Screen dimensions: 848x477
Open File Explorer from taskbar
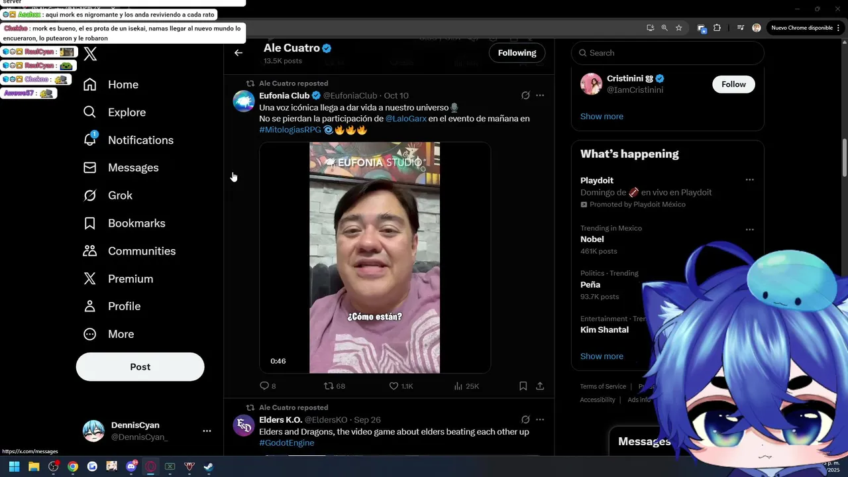[34, 466]
